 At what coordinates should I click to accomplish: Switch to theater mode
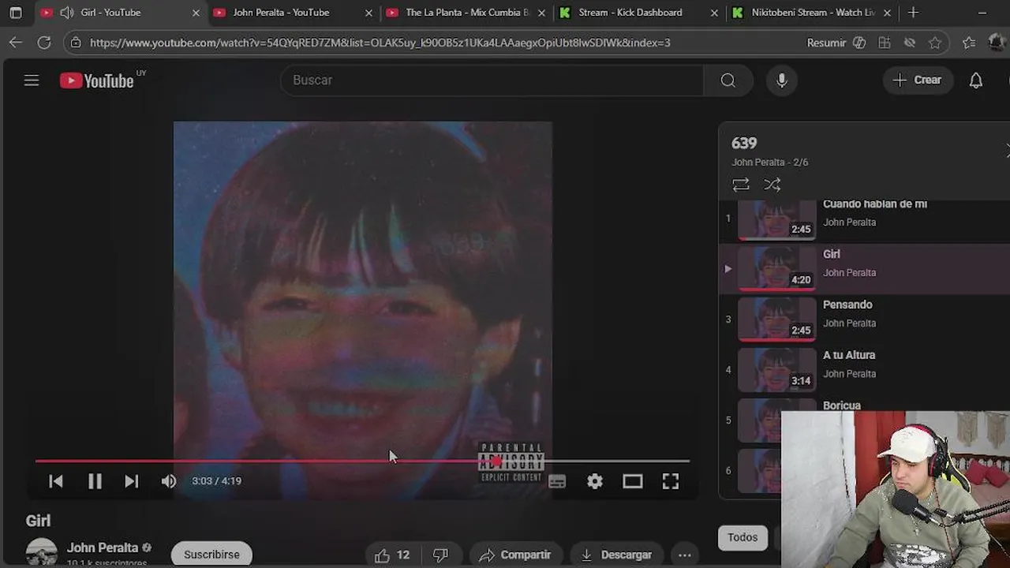click(633, 481)
